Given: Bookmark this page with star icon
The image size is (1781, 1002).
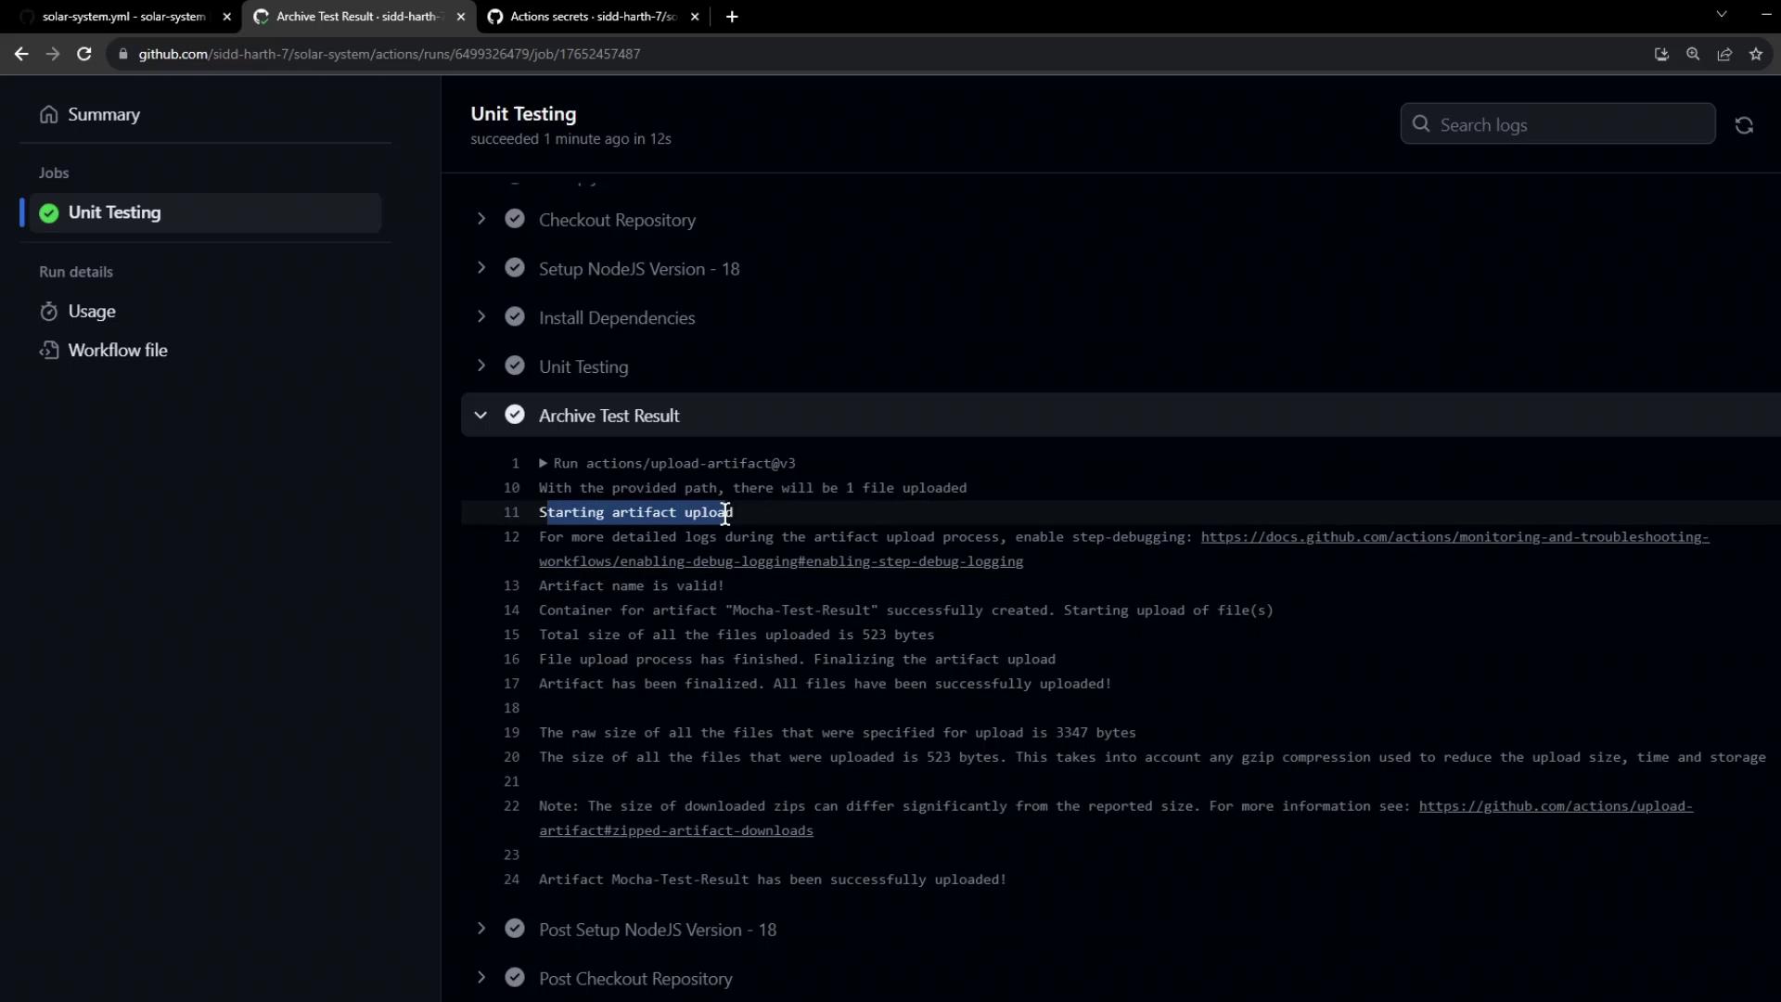Looking at the screenshot, I should click(x=1756, y=54).
